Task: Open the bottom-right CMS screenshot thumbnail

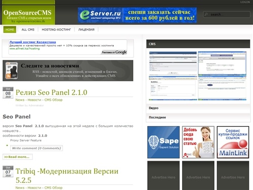Action: [x=222, y=88]
